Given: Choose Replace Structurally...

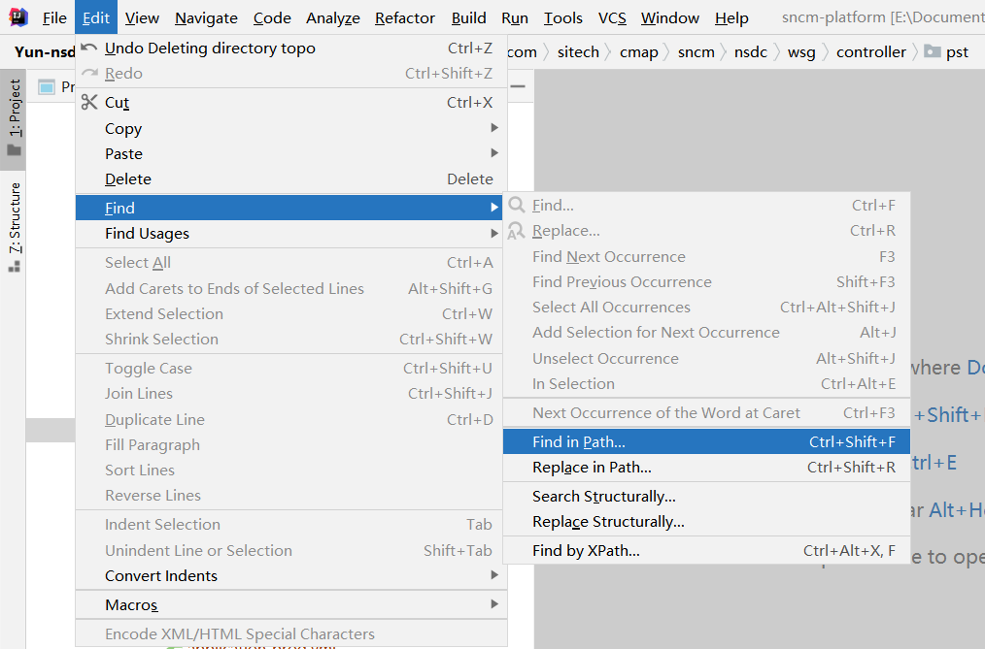Looking at the screenshot, I should click(706, 522).
